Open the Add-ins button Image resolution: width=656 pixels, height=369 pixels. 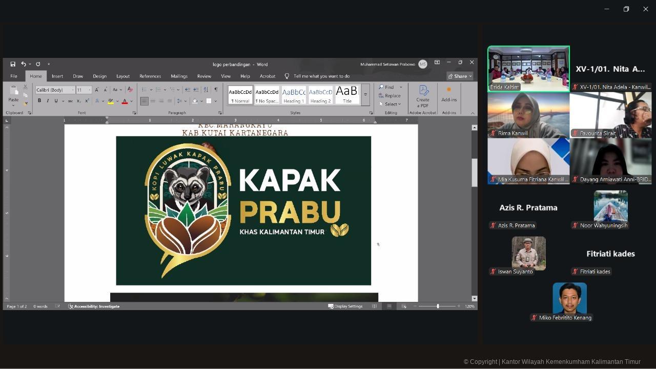coord(449,94)
